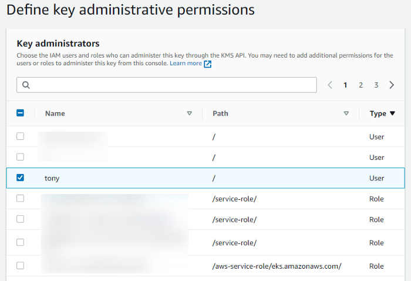This screenshot has height=281, width=411.
Task: Switch to page 2 of results
Action: (361, 85)
